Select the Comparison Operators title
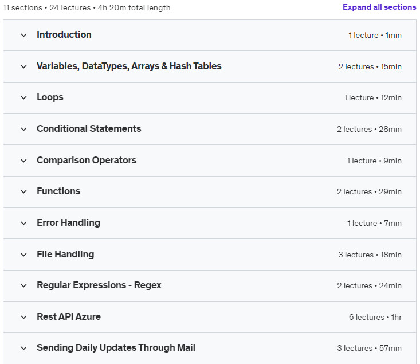Image resolution: width=420 pixels, height=364 pixels. point(87,161)
